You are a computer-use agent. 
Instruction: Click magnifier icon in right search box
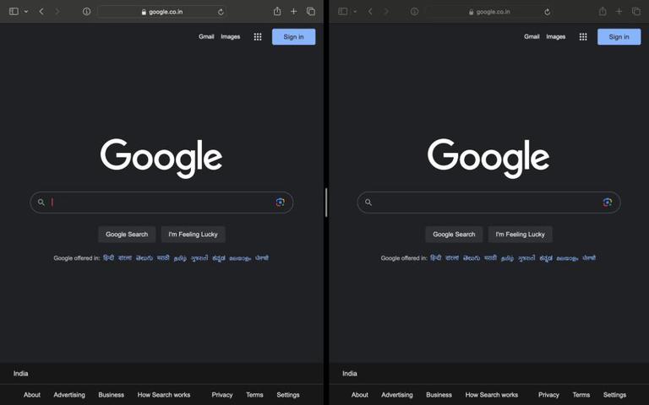(x=368, y=202)
